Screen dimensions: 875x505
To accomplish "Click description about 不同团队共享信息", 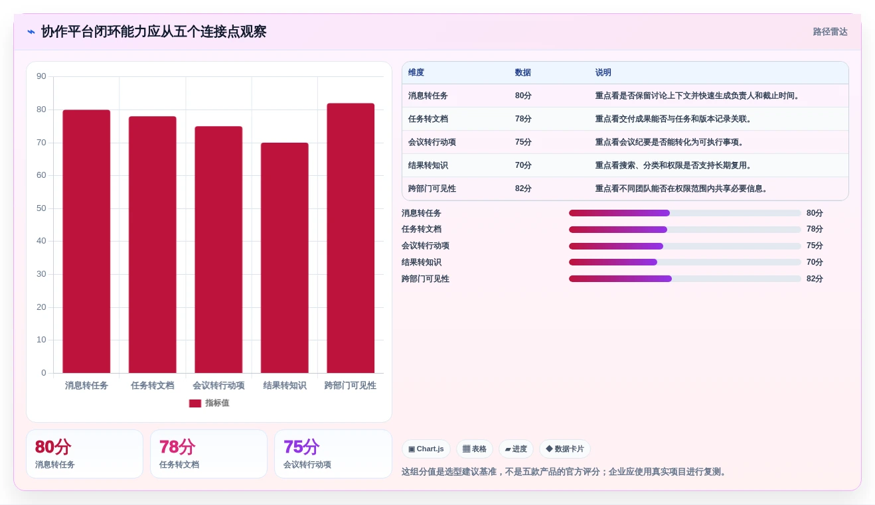I will [682, 189].
